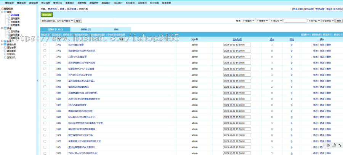Open the 全部时间 search dropdown
This screenshot has width=343, height=155.
(328, 21)
